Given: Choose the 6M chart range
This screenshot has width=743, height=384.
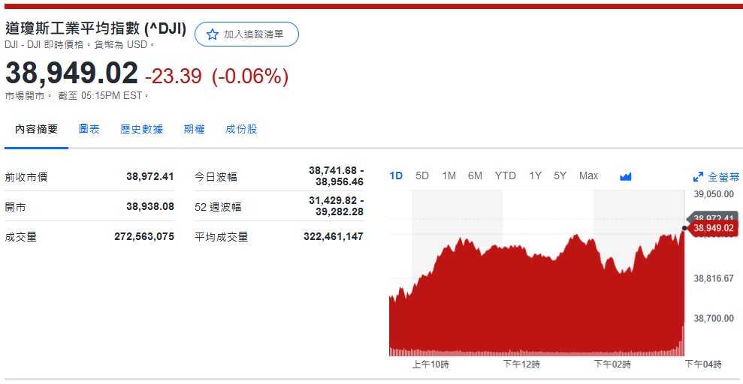Looking at the screenshot, I should [475, 175].
